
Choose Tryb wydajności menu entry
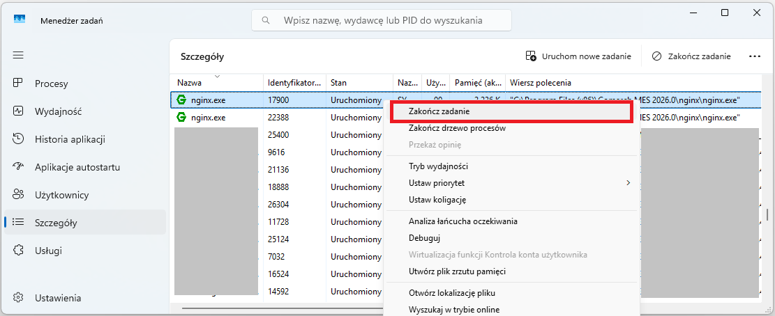coord(511,166)
